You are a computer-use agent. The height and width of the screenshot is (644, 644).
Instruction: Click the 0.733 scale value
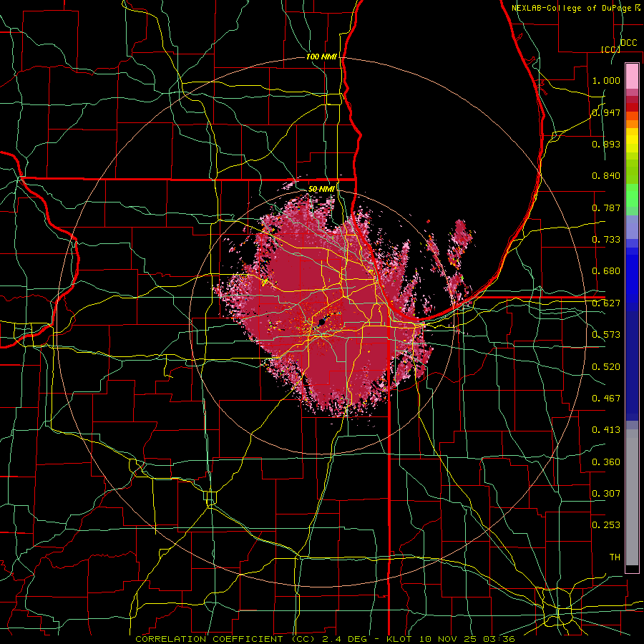(x=606, y=240)
